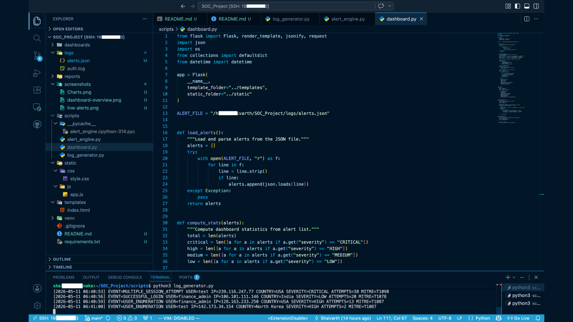The image size is (573, 322).
Task: Open the Copilot chat icon in title bar
Action: [x=381, y=6]
